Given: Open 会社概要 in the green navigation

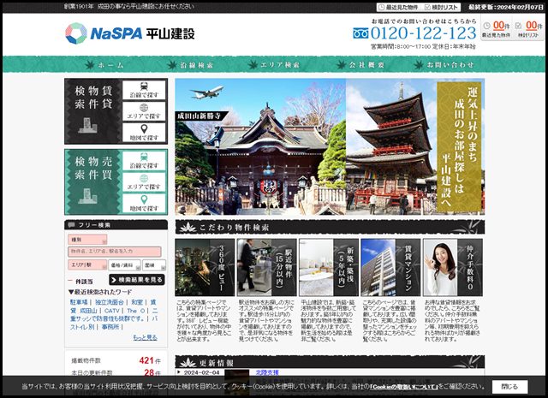Looking at the screenshot, I should 360,65.
